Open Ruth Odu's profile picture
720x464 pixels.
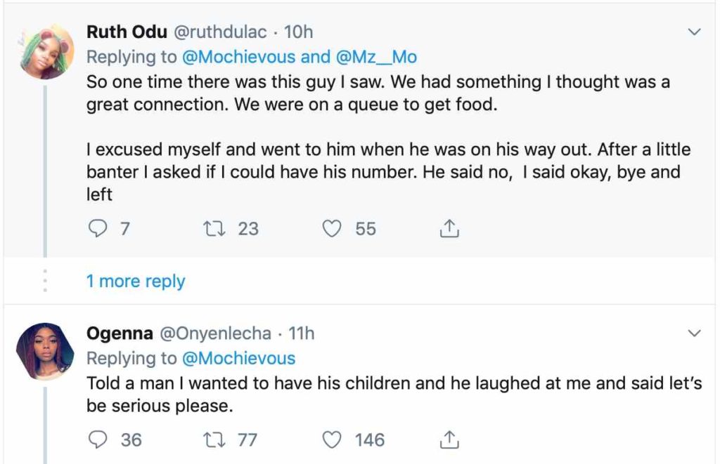coord(45,52)
